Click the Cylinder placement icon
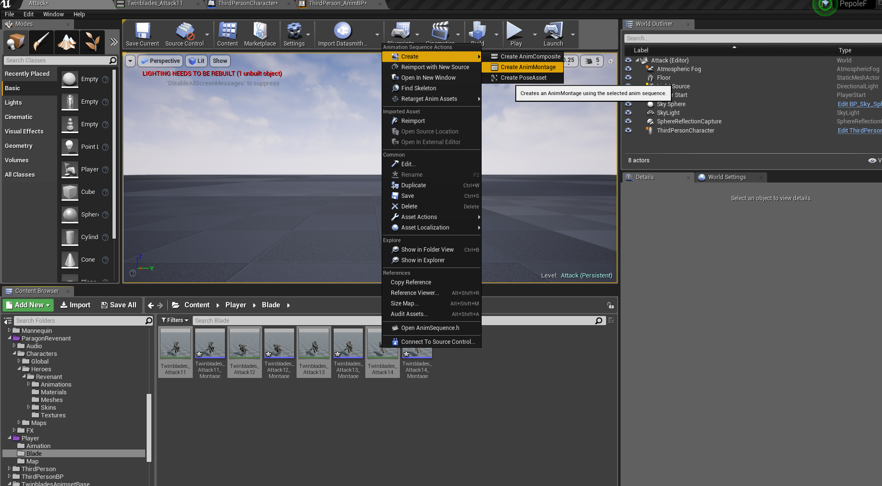The image size is (882, 486). pos(70,237)
